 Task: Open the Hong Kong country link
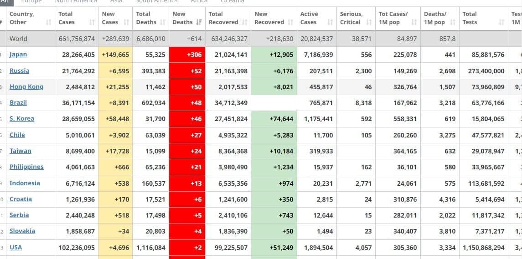pyautogui.click(x=26, y=87)
